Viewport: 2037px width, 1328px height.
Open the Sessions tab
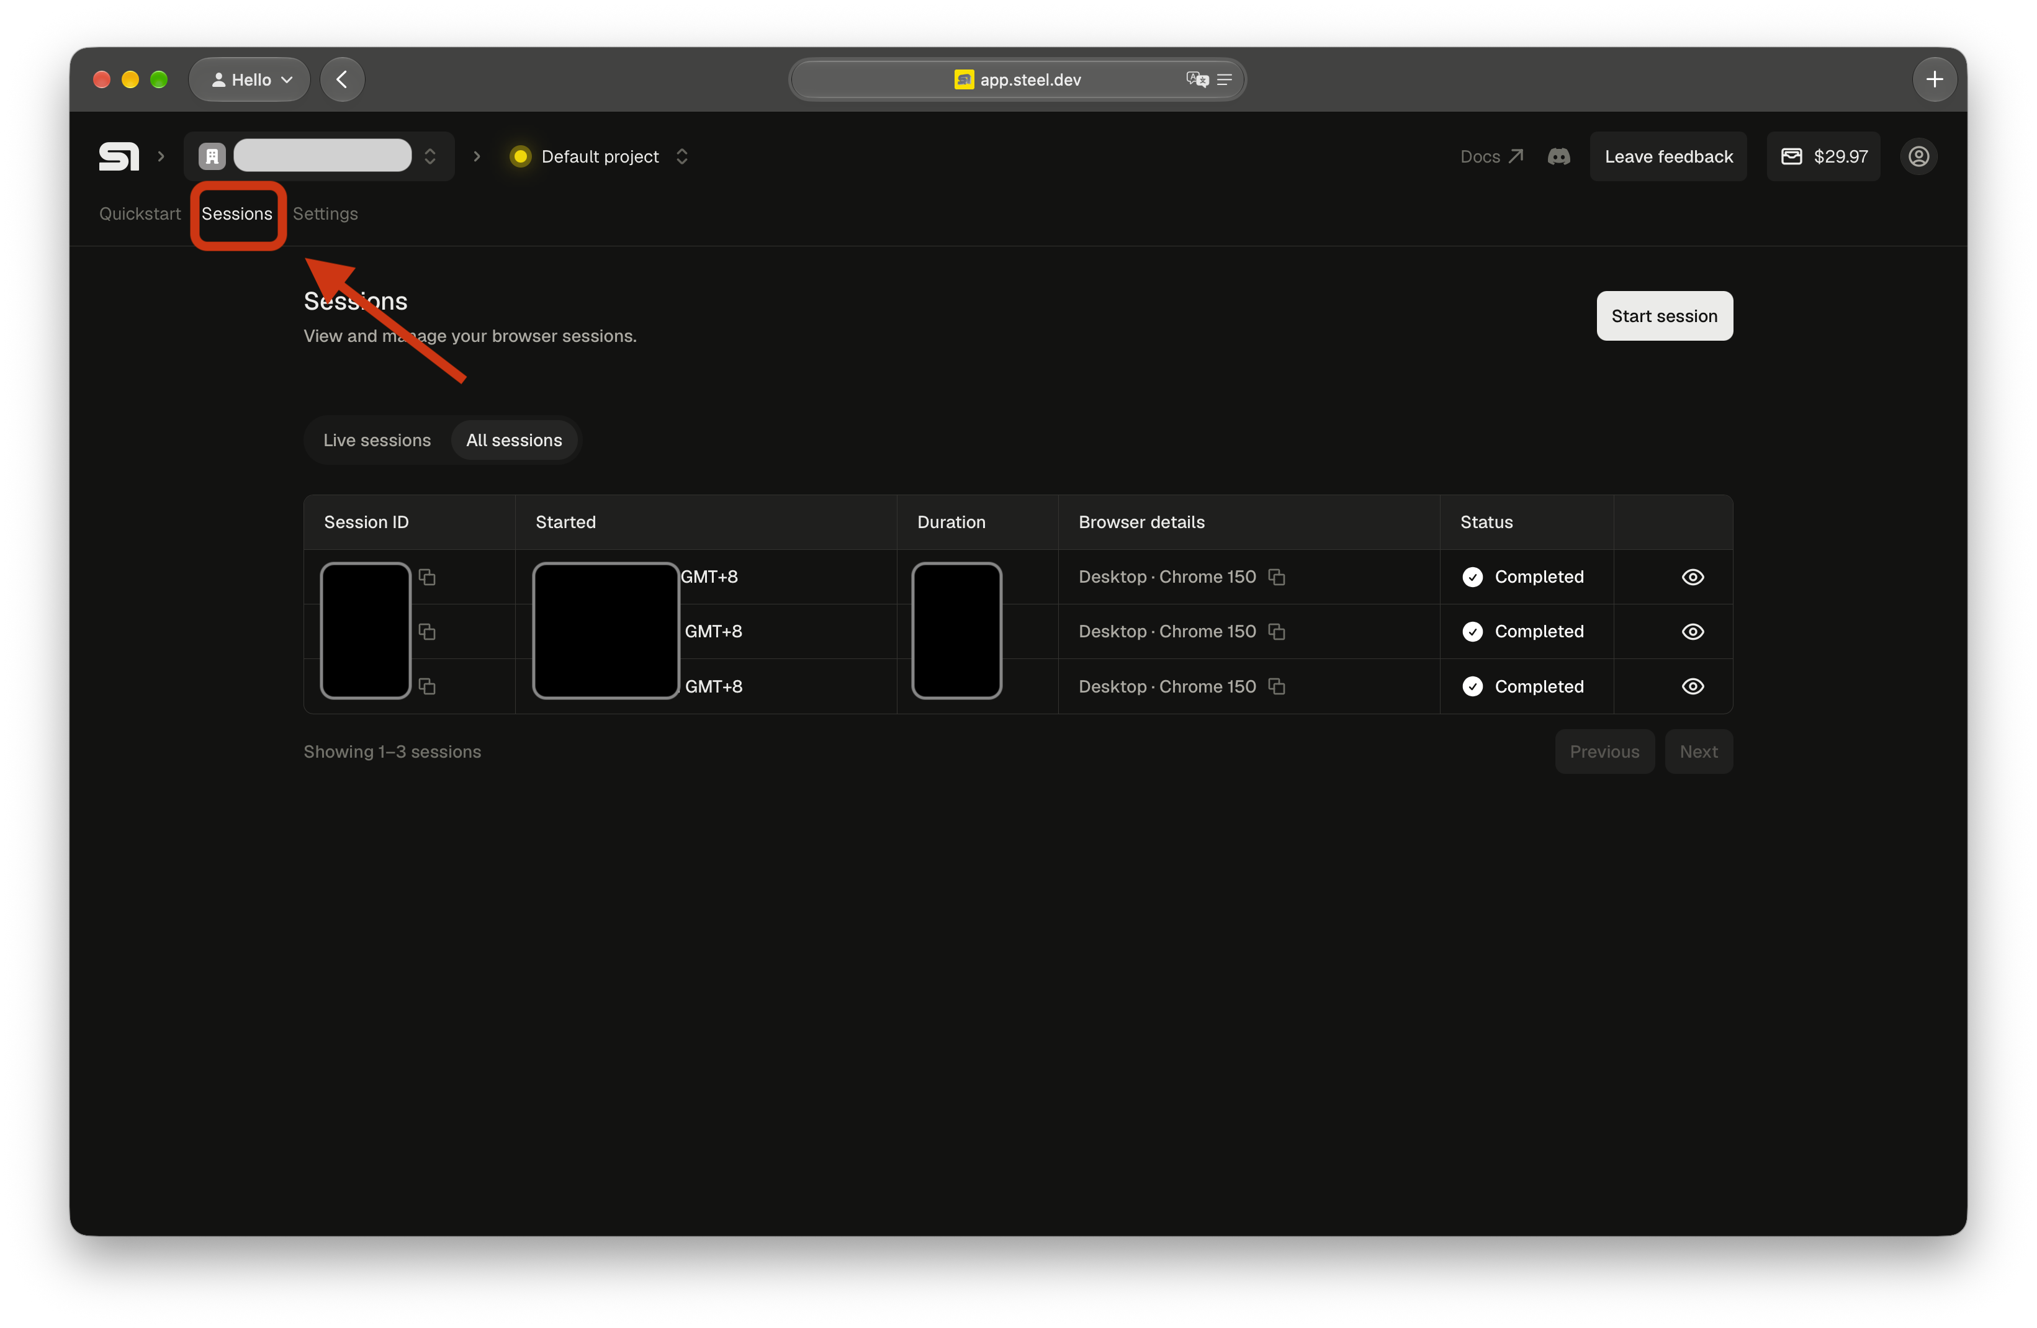coord(237,214)
